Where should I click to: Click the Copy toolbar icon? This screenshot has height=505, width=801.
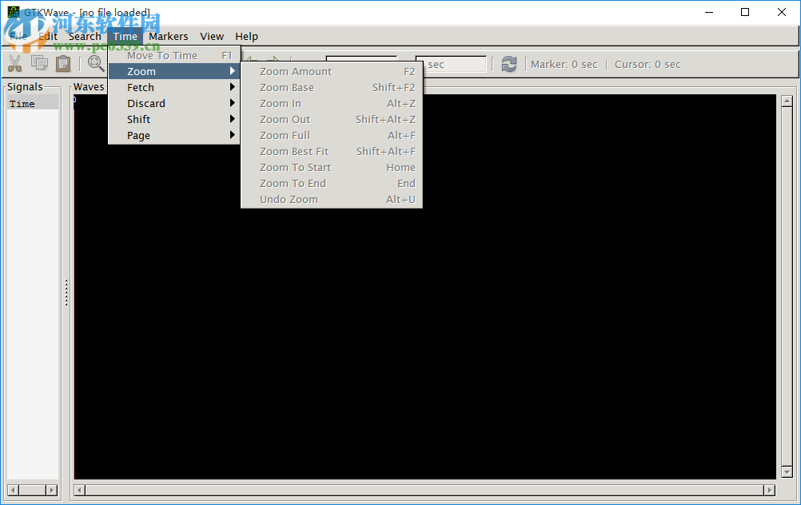pyautogui.click(x=39, y=63)
